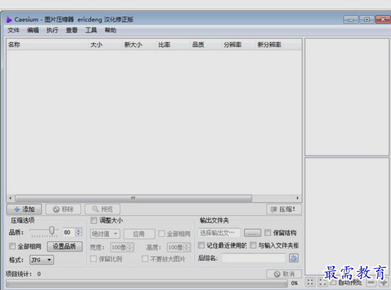Click the 新大小 column header
The height and width of the screenshot is (290, 391).
click(139, 45)
